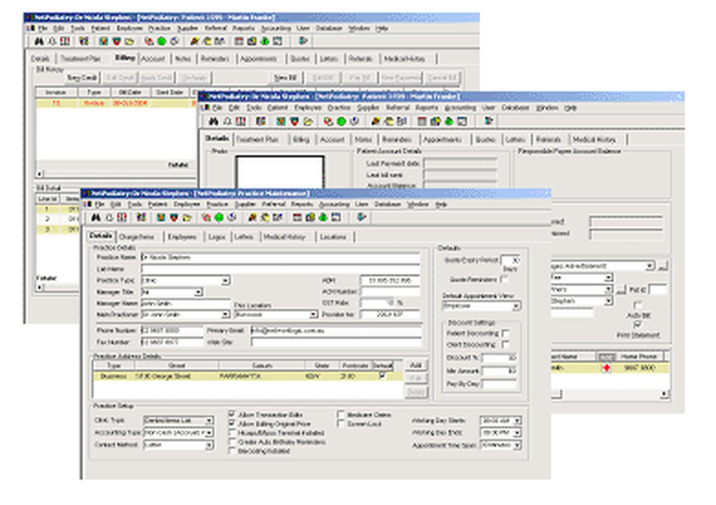
Task: Open Manager Title dropdown
Action: click(198, 292)
